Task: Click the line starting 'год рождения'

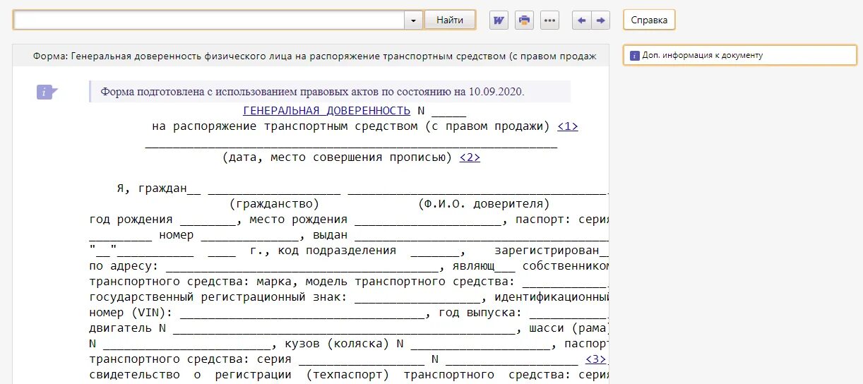Action: (x=350, y=220)
